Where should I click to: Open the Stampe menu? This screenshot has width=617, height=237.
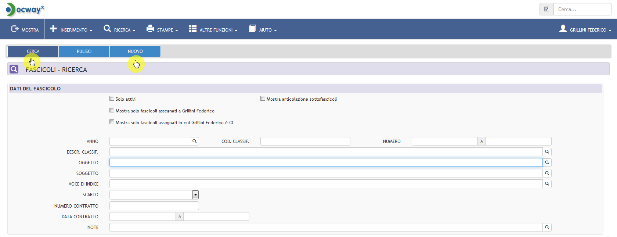(x=162, y=29)
